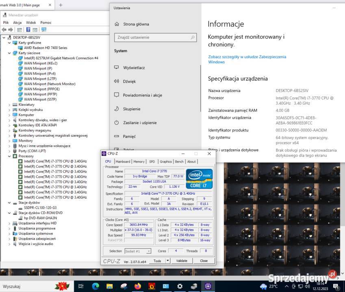Click show/hide console tree icon in Device Manager toolbar
The width and height of the screenshot is (345, 292).
point(20,30)
